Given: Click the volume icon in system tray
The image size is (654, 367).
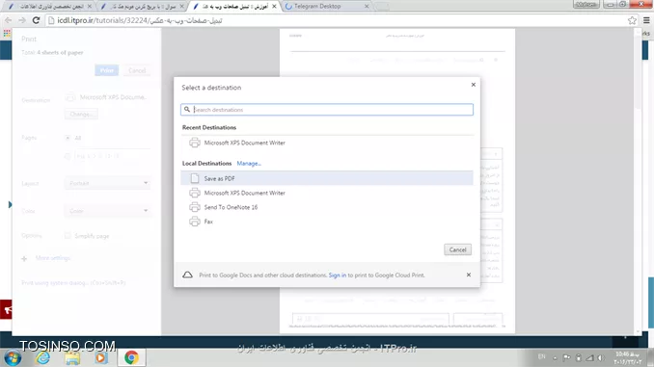Looking at the screenshot, I should tap(601, 357).
